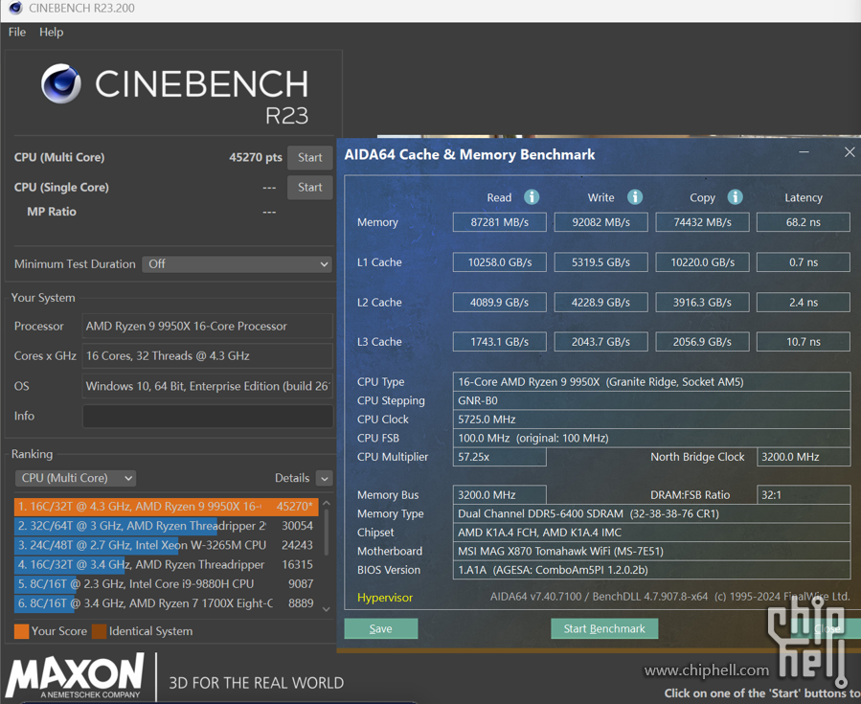Click the brown Identical System swatch

click(x=100, y=631)
